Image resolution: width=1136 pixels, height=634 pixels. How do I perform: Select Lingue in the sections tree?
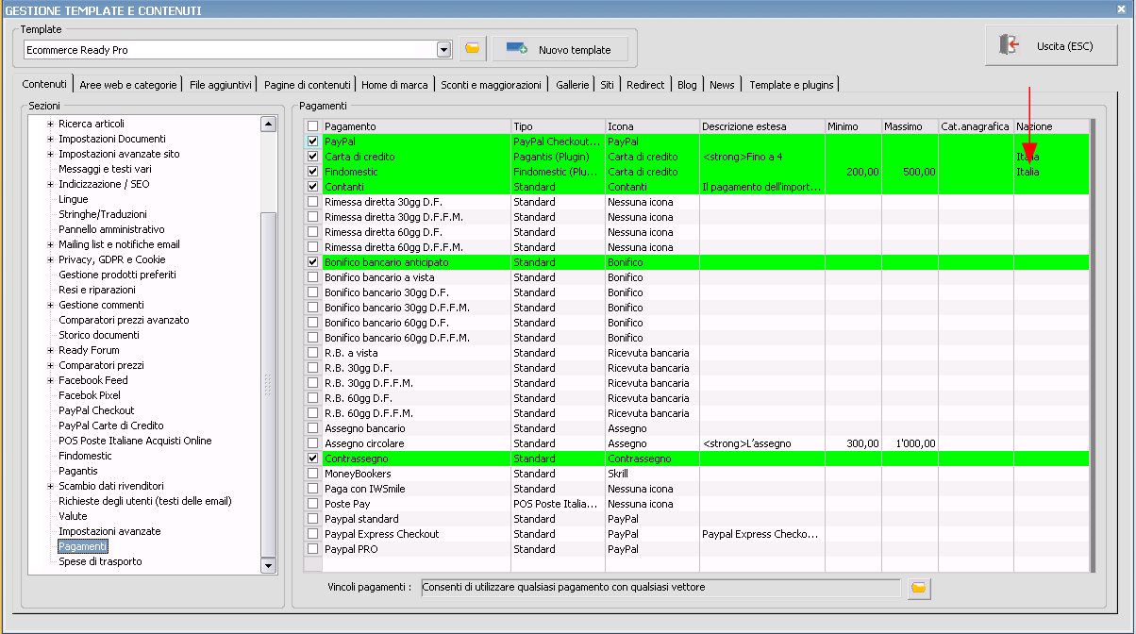click(x=73, y=199)
